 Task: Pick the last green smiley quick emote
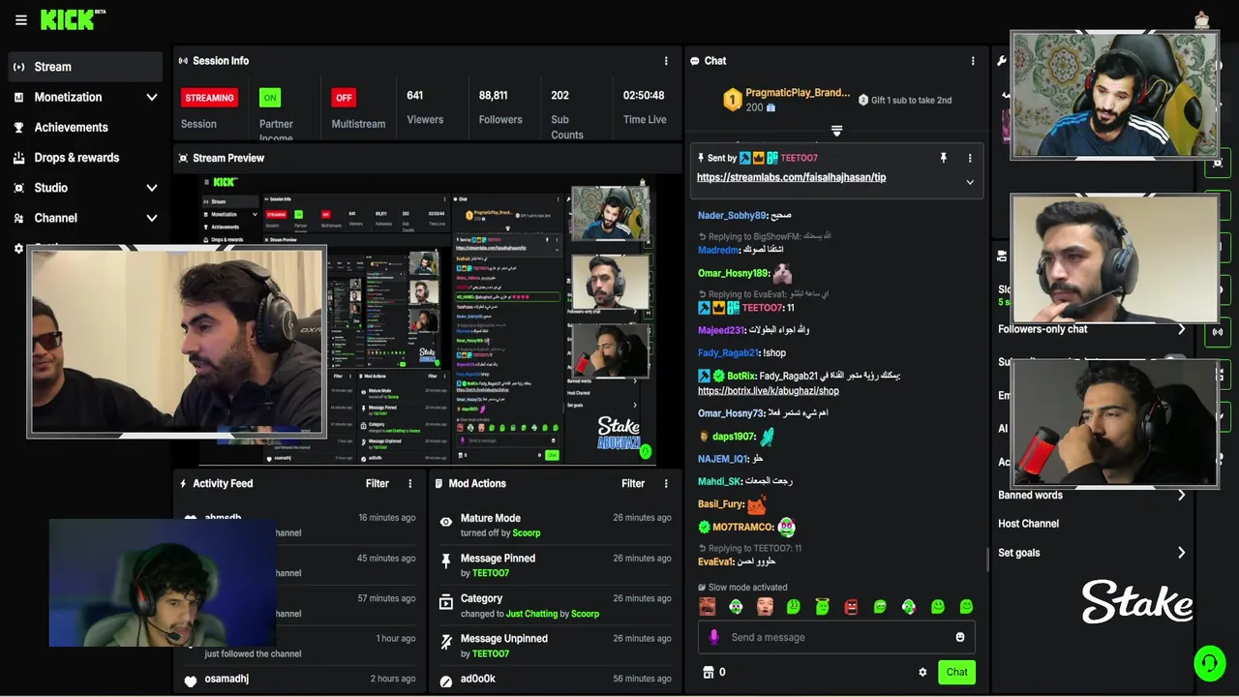(966, 607)
